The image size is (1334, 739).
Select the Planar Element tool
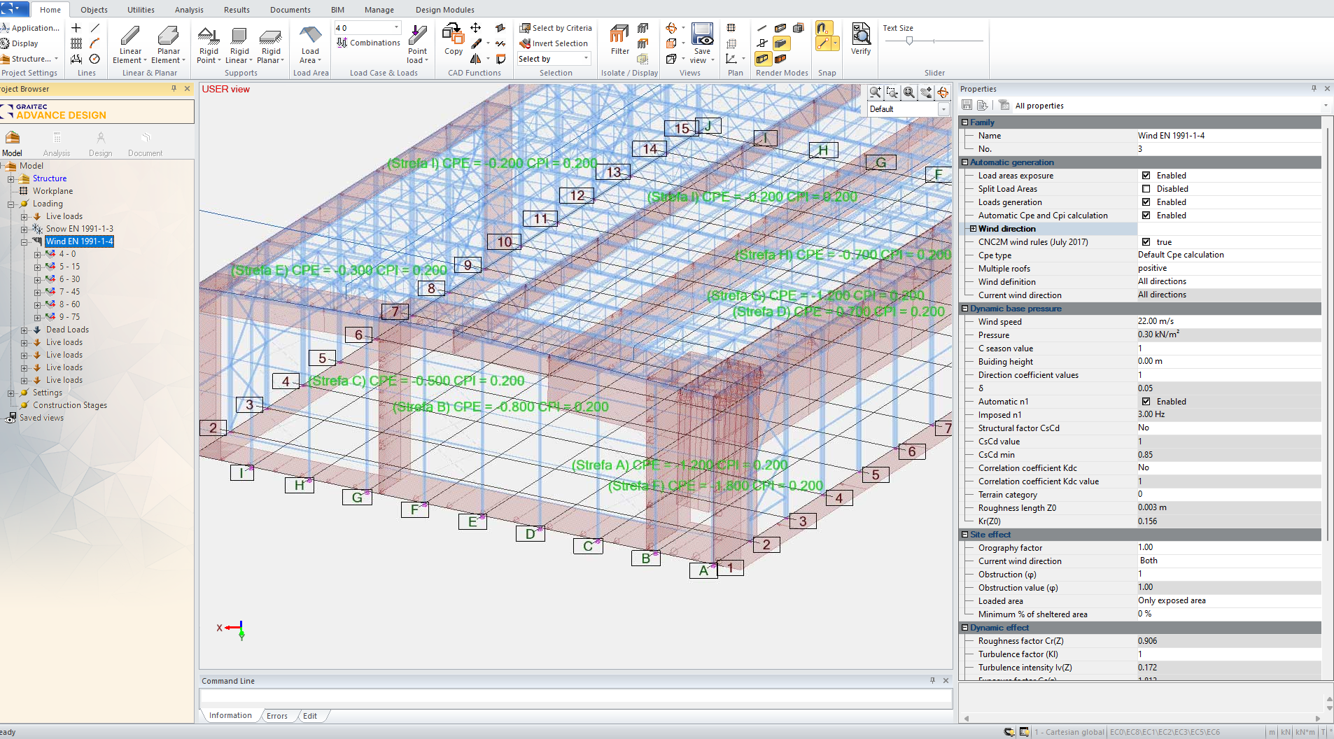169,44
